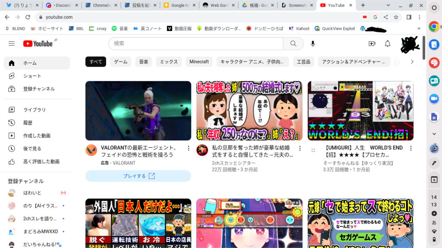Open the notifications bell
Image resolution: width=442 pixels, height=248 pixels.
388,43
